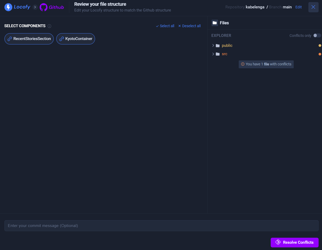
Task: Click the Resolve Conflicts button
Action: click(x=295, y=242)
